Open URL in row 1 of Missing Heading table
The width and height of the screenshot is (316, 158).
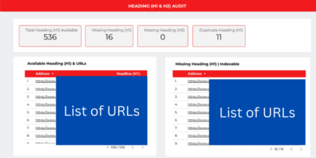(x=199, y=81)
